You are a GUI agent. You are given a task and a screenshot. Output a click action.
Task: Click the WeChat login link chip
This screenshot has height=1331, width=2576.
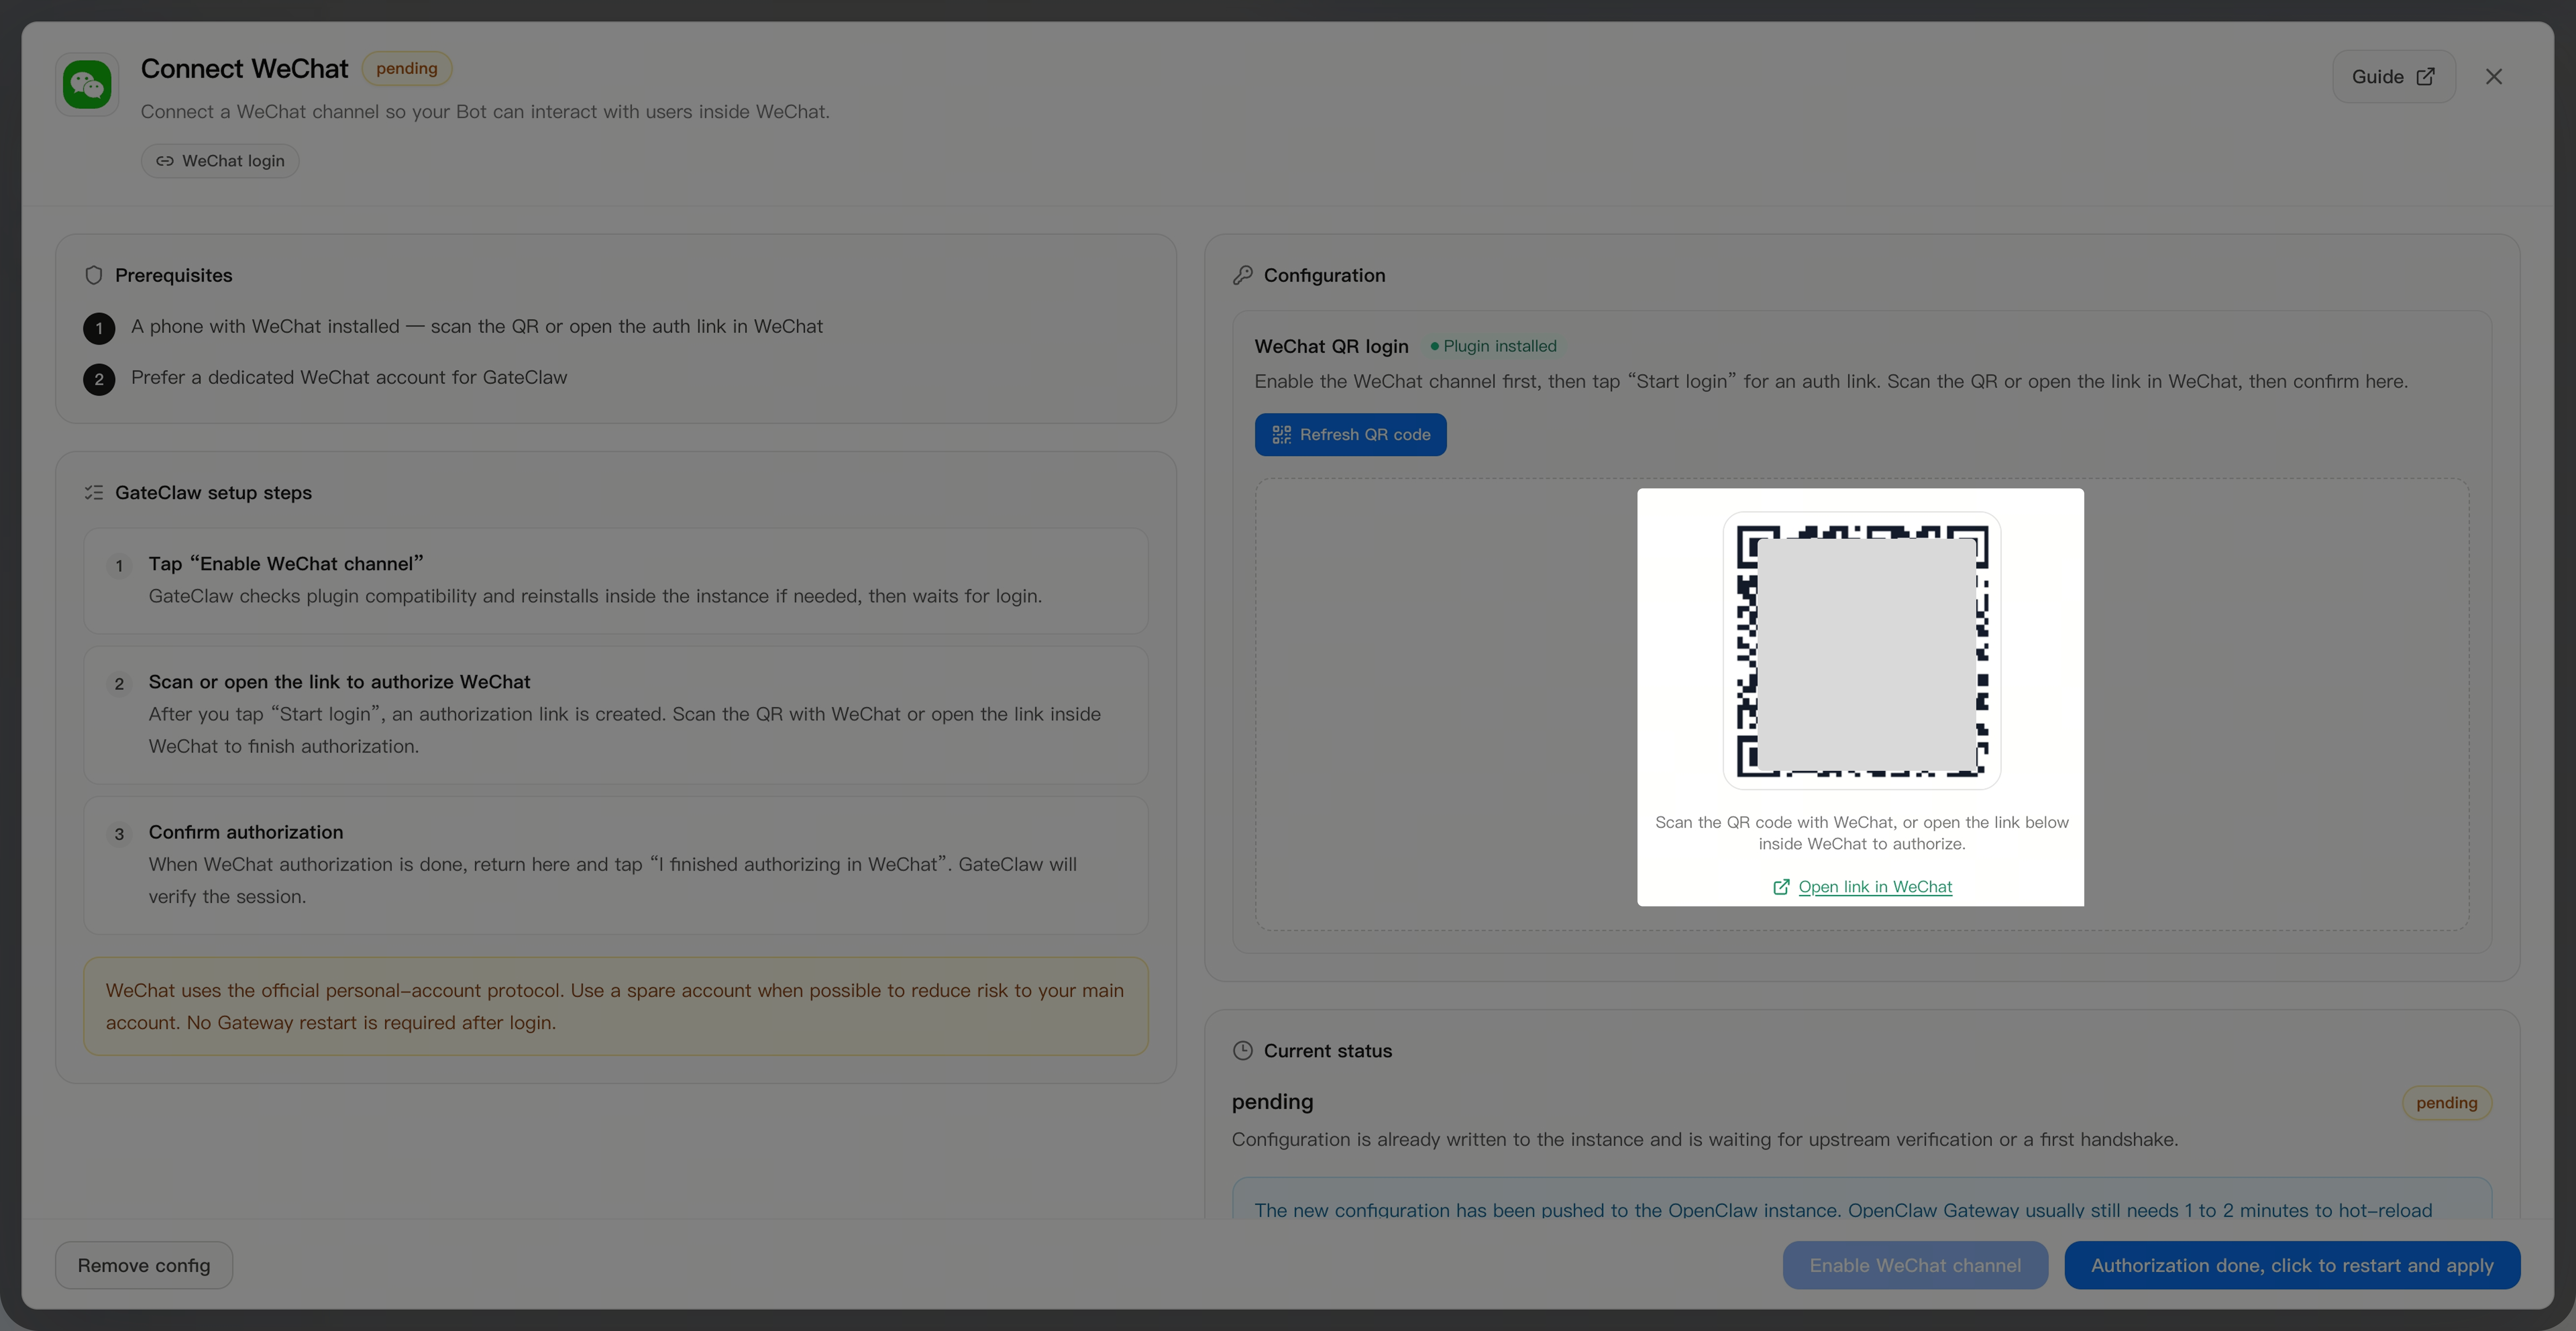[x=220, y=161]
